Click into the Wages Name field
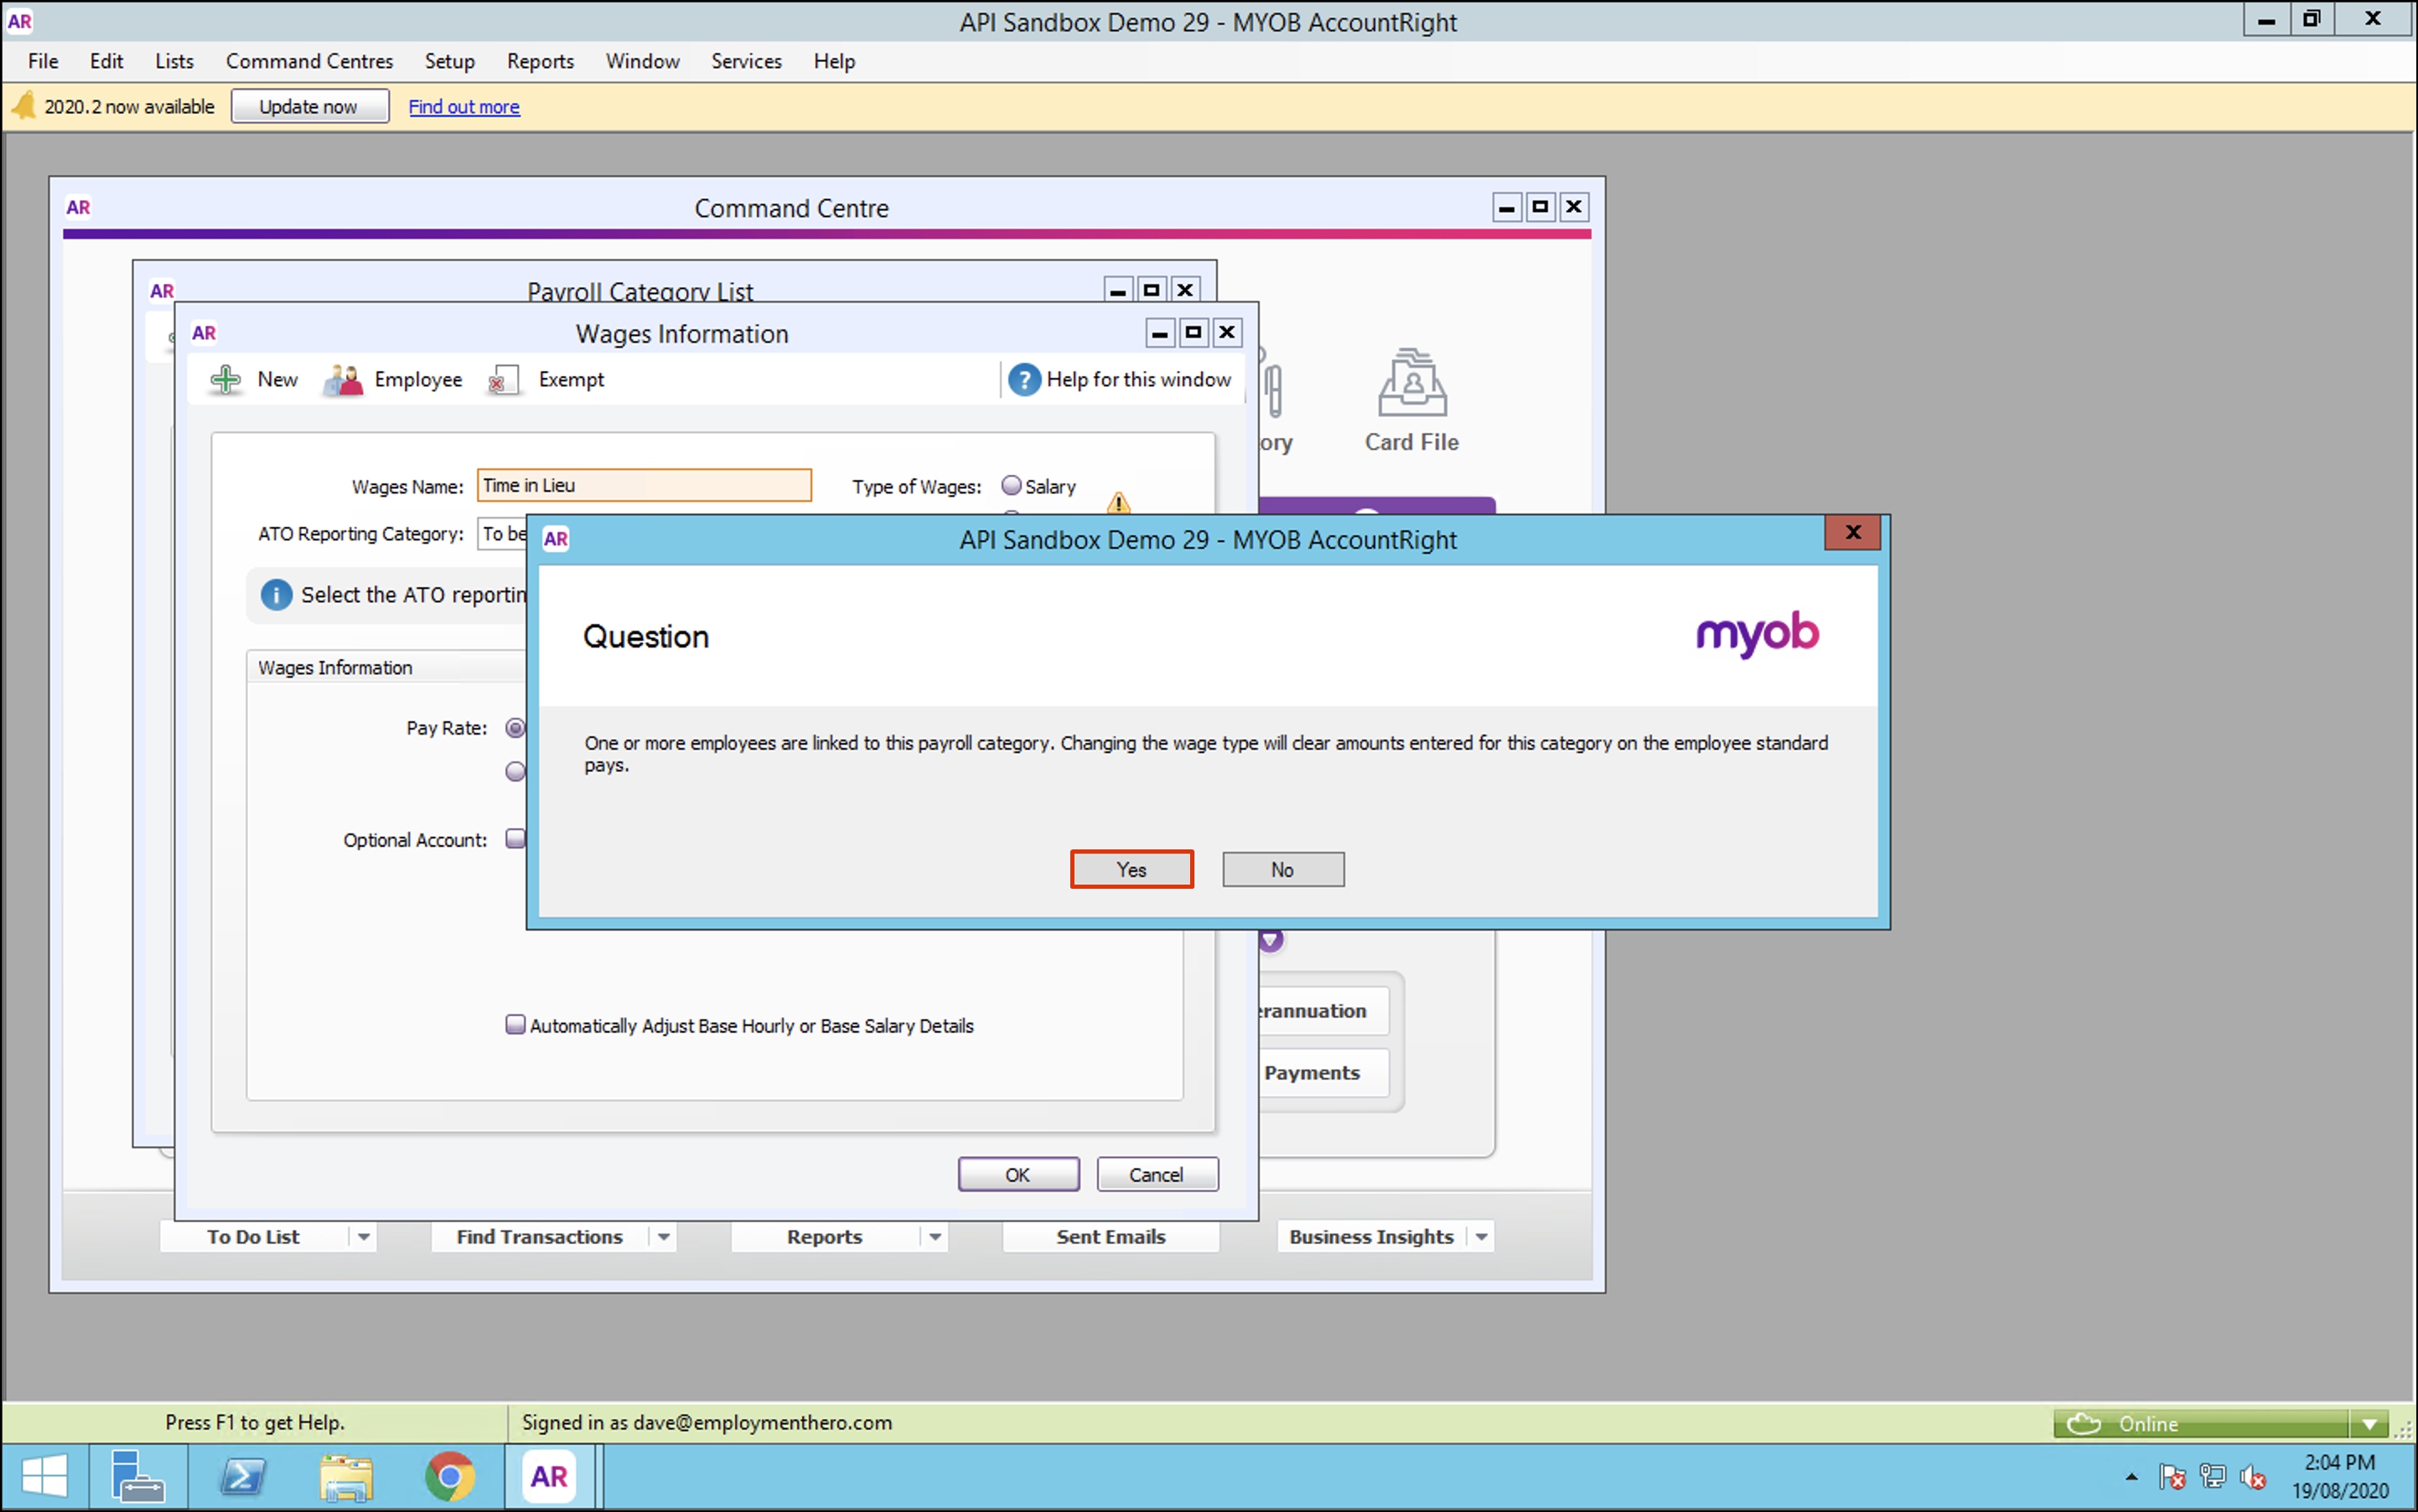This screenshot has width=2418, height=1512. pos(644,486)
